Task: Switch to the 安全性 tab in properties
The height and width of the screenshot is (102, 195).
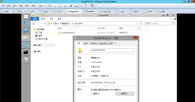Action: 93,43
